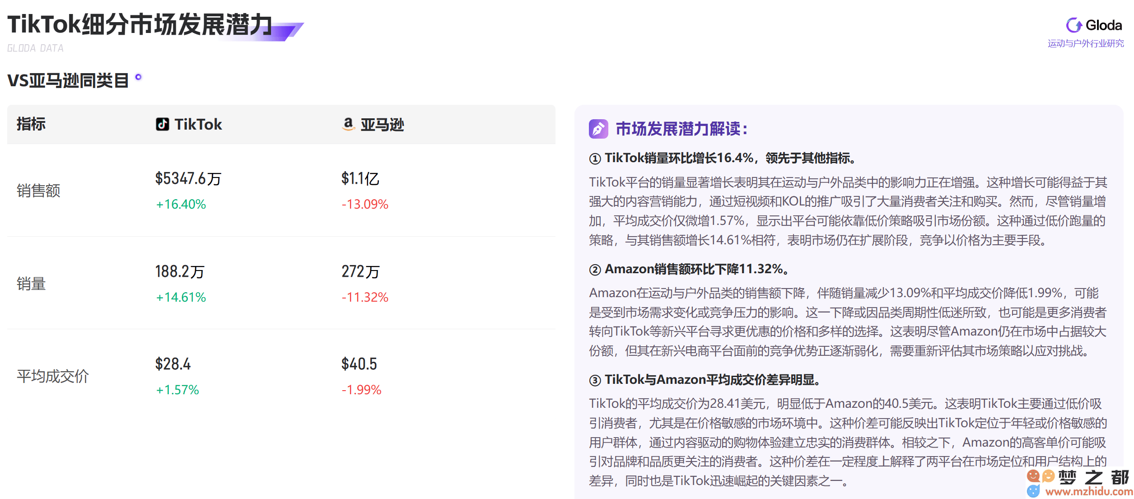Click TikTok volume value 188.2万
This screenshot has height=499, width=1134.
[180, 271]
